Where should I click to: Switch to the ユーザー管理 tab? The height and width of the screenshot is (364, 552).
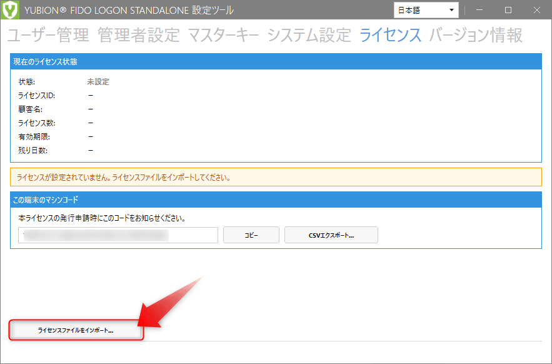(x=48, y=36)
